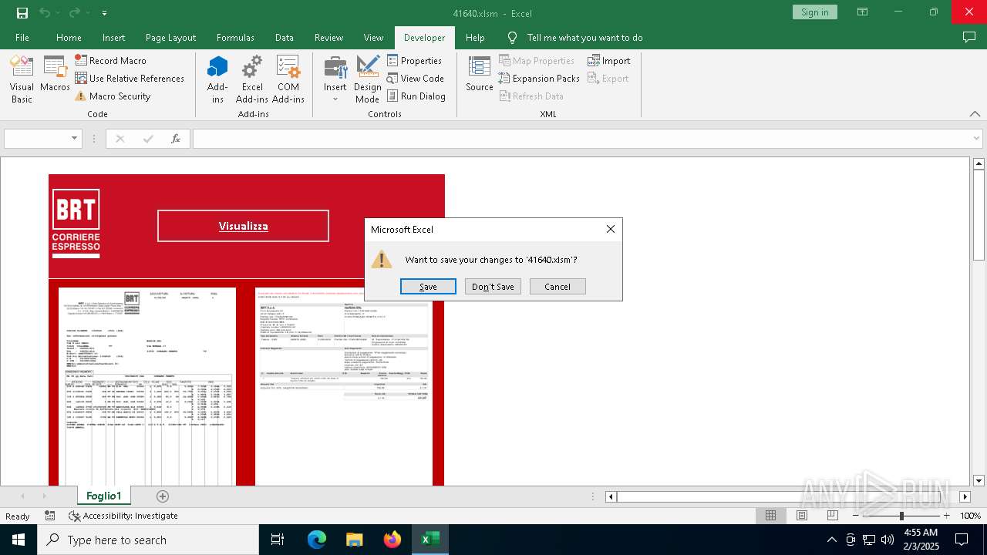Click the 100% zoom level

click(970, 516)
